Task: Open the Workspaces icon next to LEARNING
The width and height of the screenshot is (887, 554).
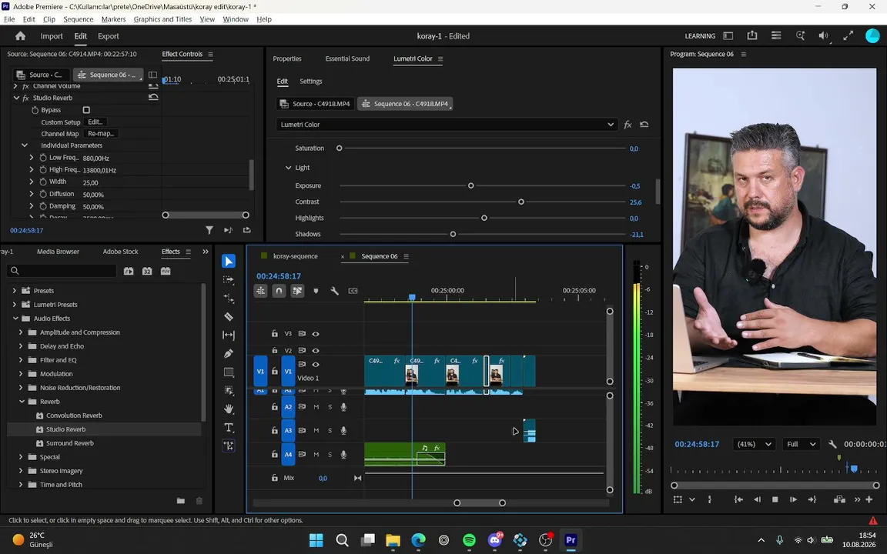Action: click(x=728, y=35)
